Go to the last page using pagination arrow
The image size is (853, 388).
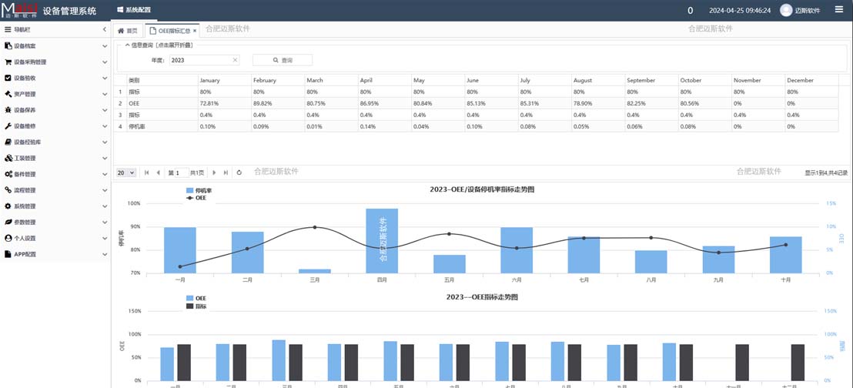tap(226, 172)
